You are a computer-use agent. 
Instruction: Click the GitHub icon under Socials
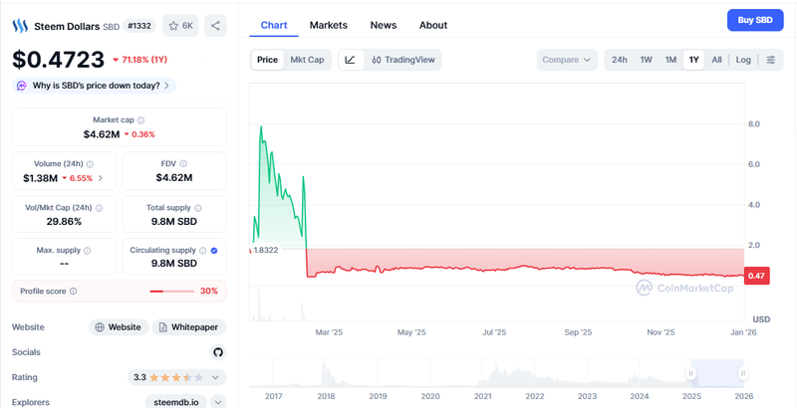pos(218,352)
